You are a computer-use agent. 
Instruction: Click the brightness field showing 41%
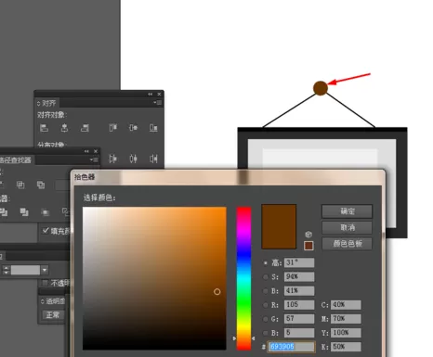pyautogui.click(x=299, y=290)
